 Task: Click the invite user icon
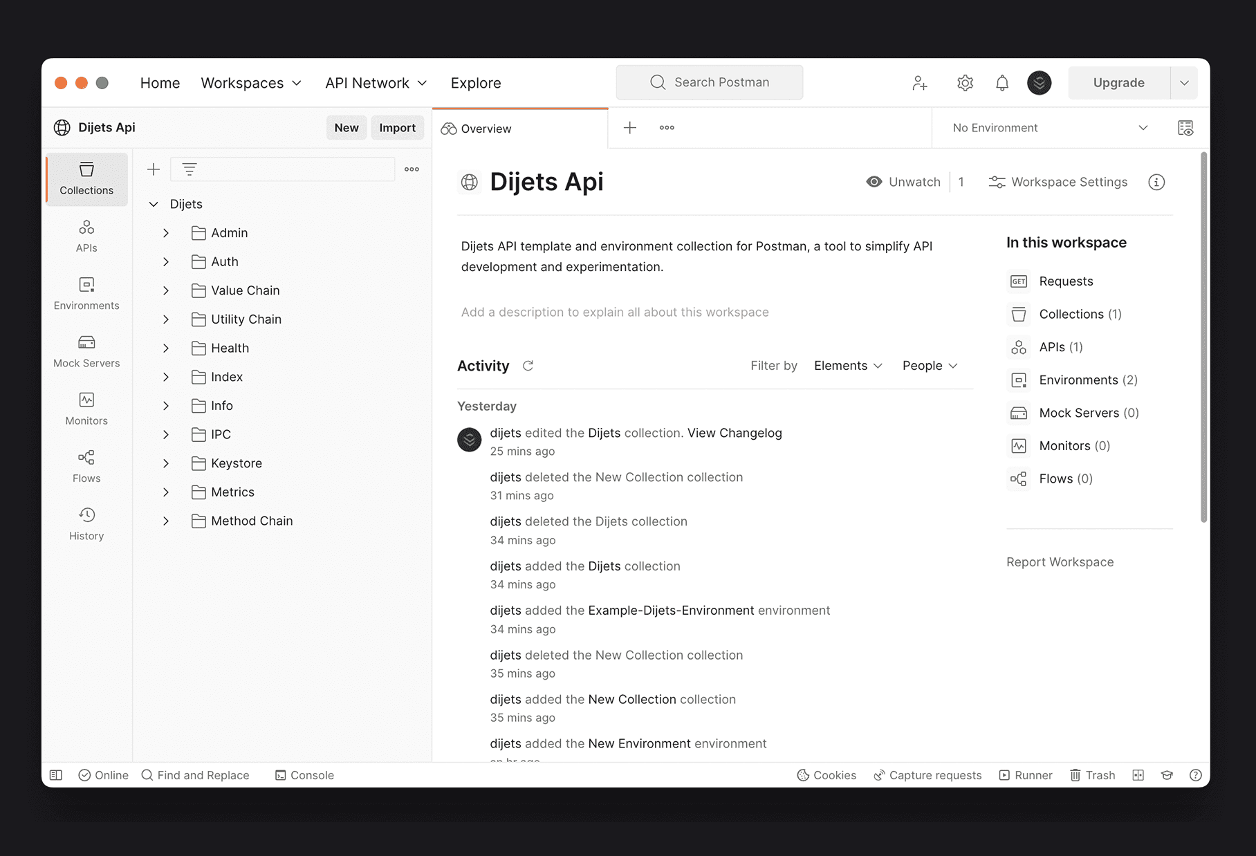click(x=919, y=83)
